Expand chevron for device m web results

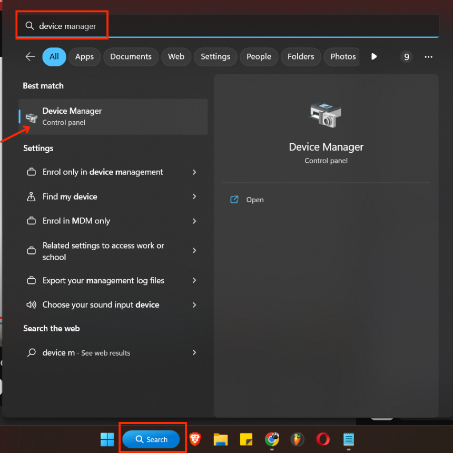click(194, 352)
